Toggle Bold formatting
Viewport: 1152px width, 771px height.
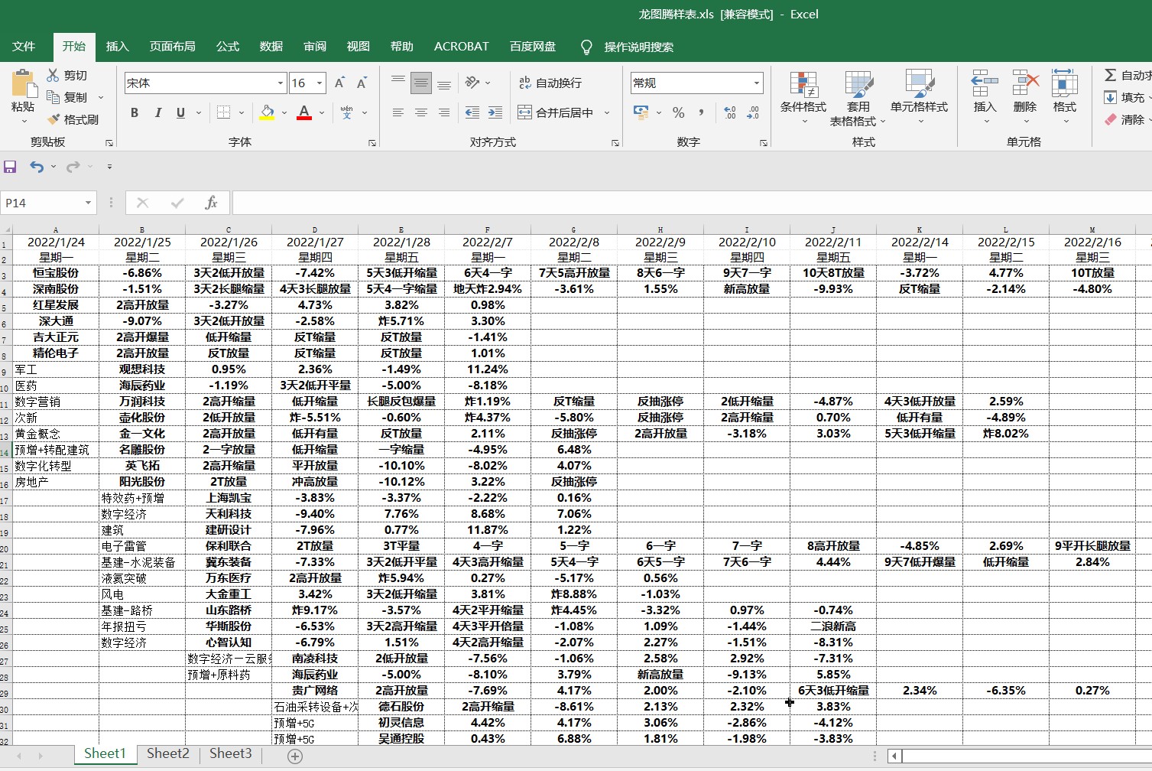(x=135, y=112)
